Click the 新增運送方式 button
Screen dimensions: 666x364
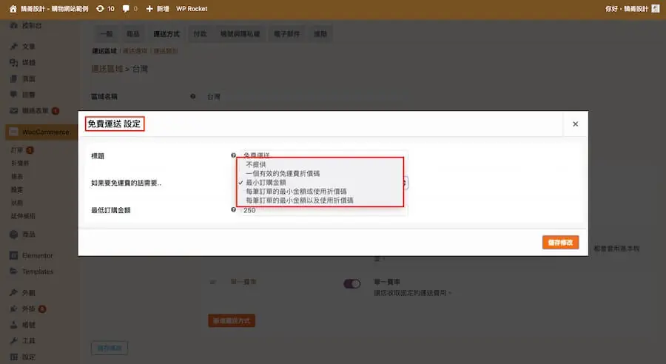click(232, 320)
